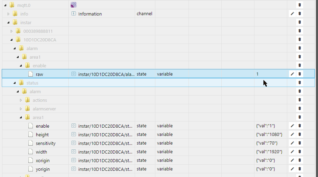Screen dimensions: 318x177
Task: Collapse the status folder
Action: [15, 83]
